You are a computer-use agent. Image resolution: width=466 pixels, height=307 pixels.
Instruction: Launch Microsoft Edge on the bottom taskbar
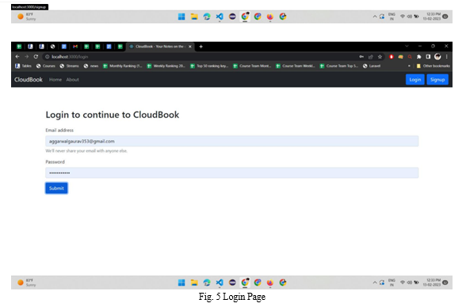tap(207, 282)
